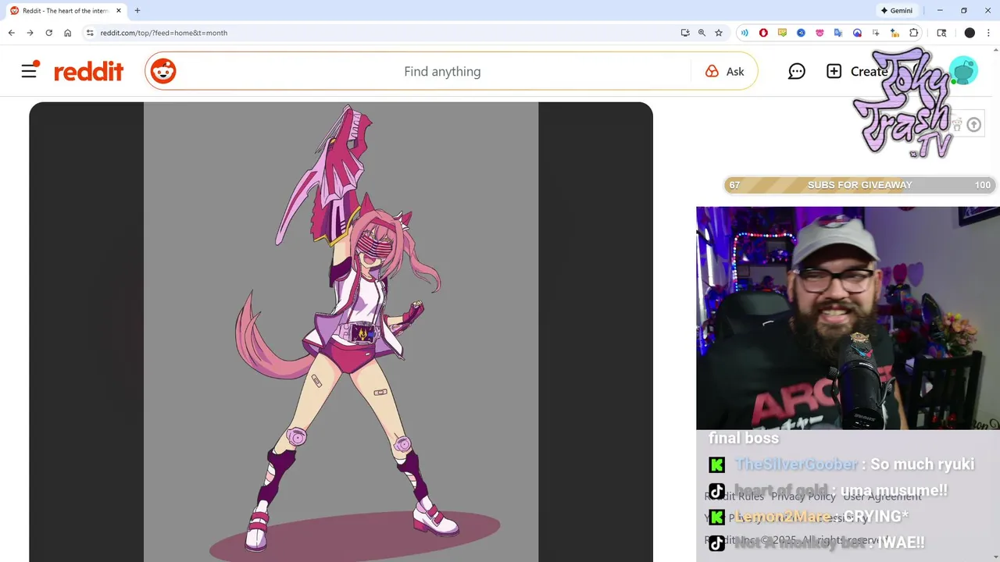This screenshot has height=562, width=1000.
Task: Open the Chrome three-dot menu
Action: (988, 33)
